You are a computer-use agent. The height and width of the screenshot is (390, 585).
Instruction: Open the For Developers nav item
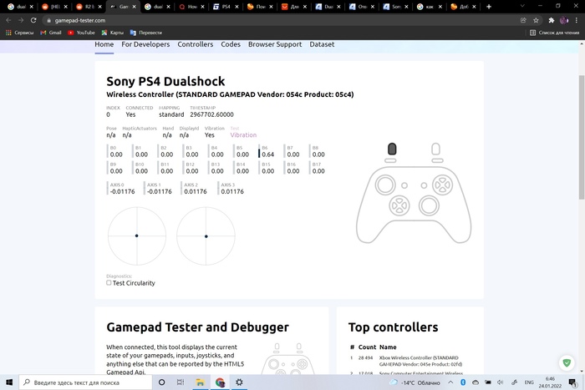pos(145,44)
